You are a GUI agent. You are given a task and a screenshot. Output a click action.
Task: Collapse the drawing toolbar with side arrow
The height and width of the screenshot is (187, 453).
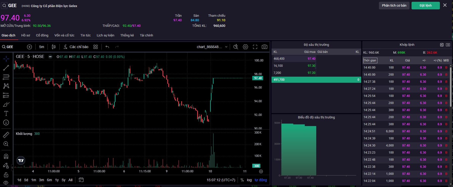[x=12, y=168]
